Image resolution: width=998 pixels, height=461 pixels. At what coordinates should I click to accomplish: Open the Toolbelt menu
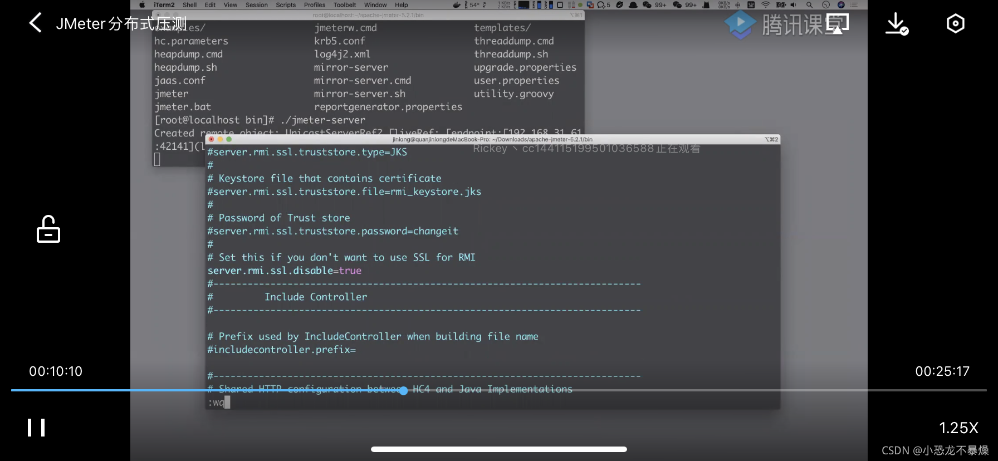click(x=345, y=5)
